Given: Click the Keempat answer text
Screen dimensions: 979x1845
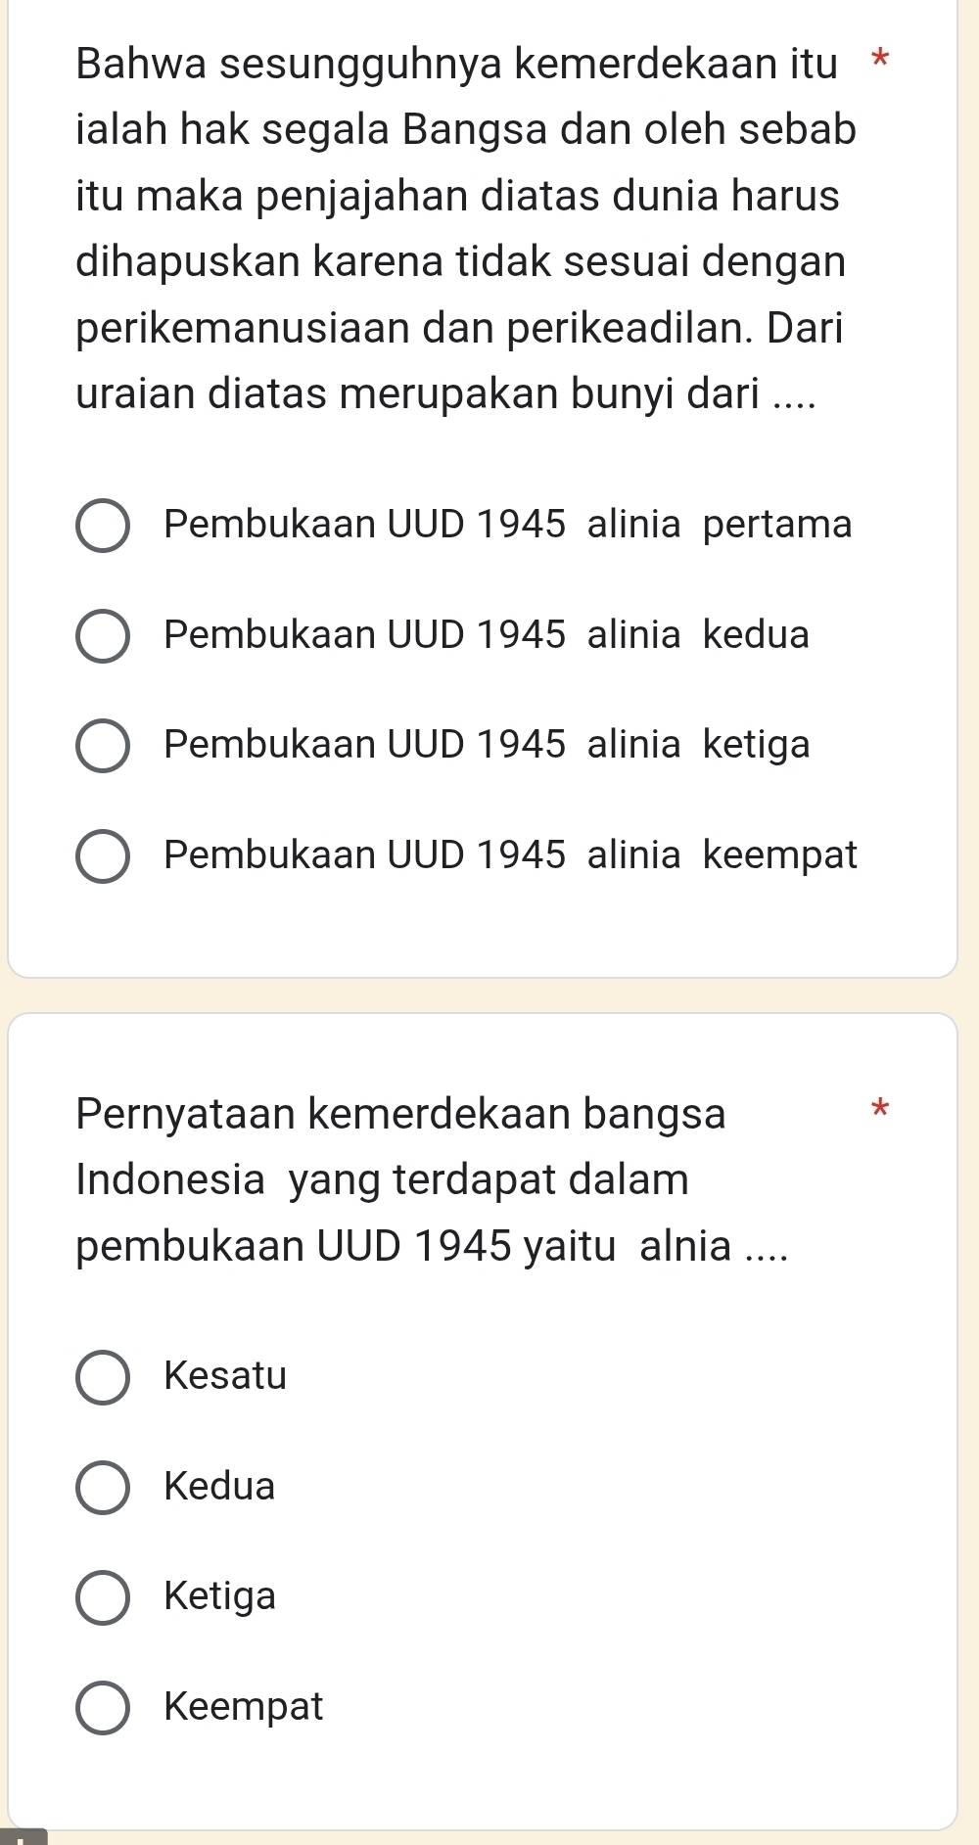Looking at the screenshot, I should [244, 1707].
